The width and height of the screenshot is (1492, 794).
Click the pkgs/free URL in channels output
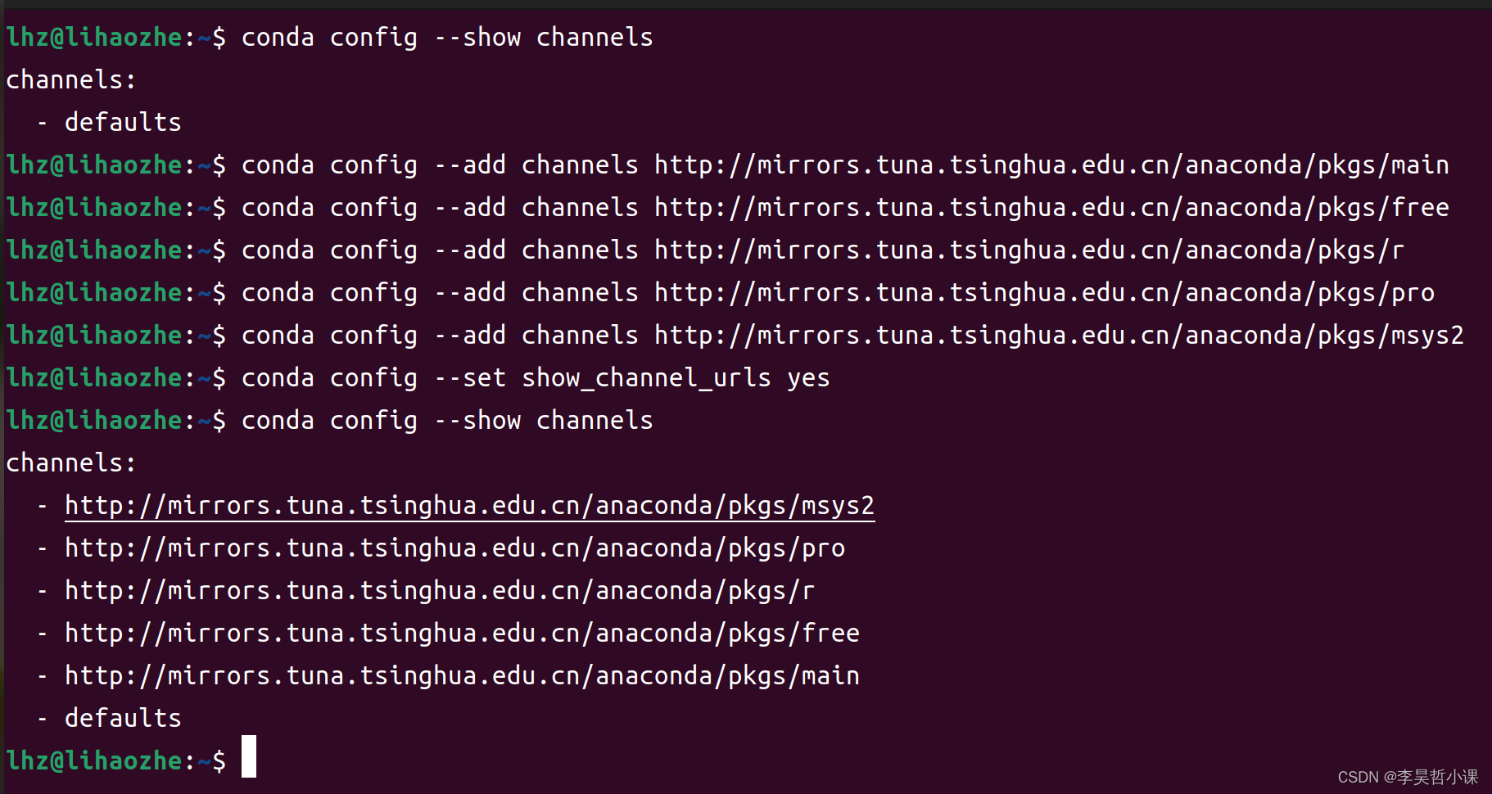pyautogui.click(x=462, y=634)
